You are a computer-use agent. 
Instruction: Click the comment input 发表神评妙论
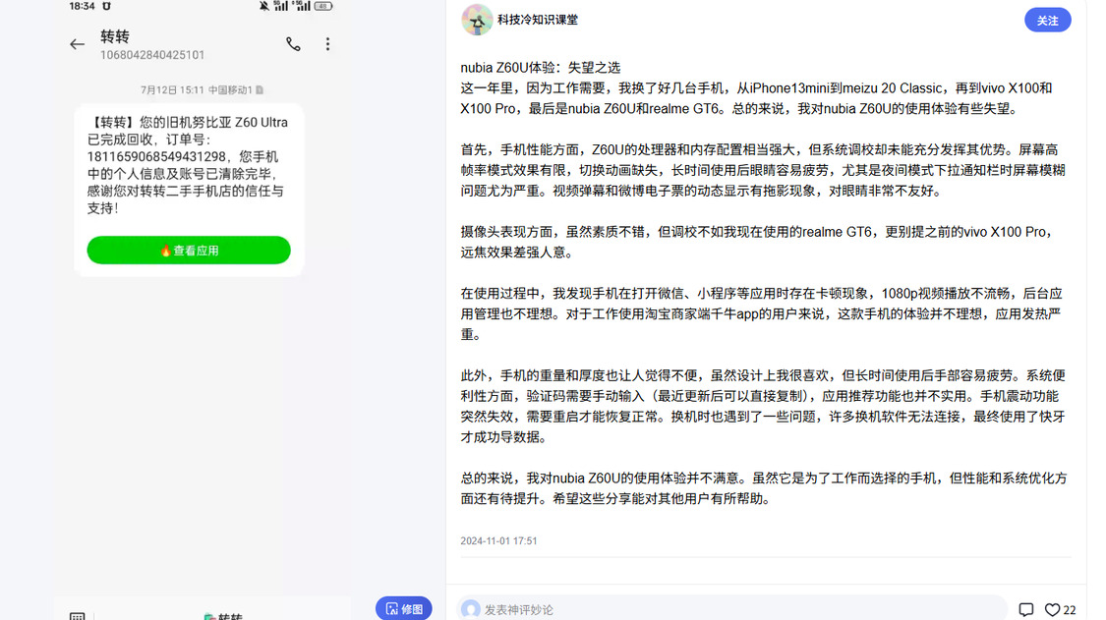click(x=731, y=609)
